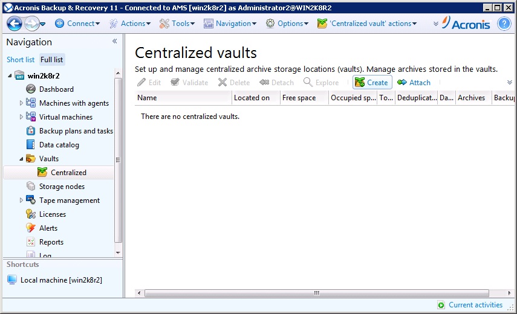Screen dimensions: 517x314
Task: Click the Validate button
Action: point(189,83)
